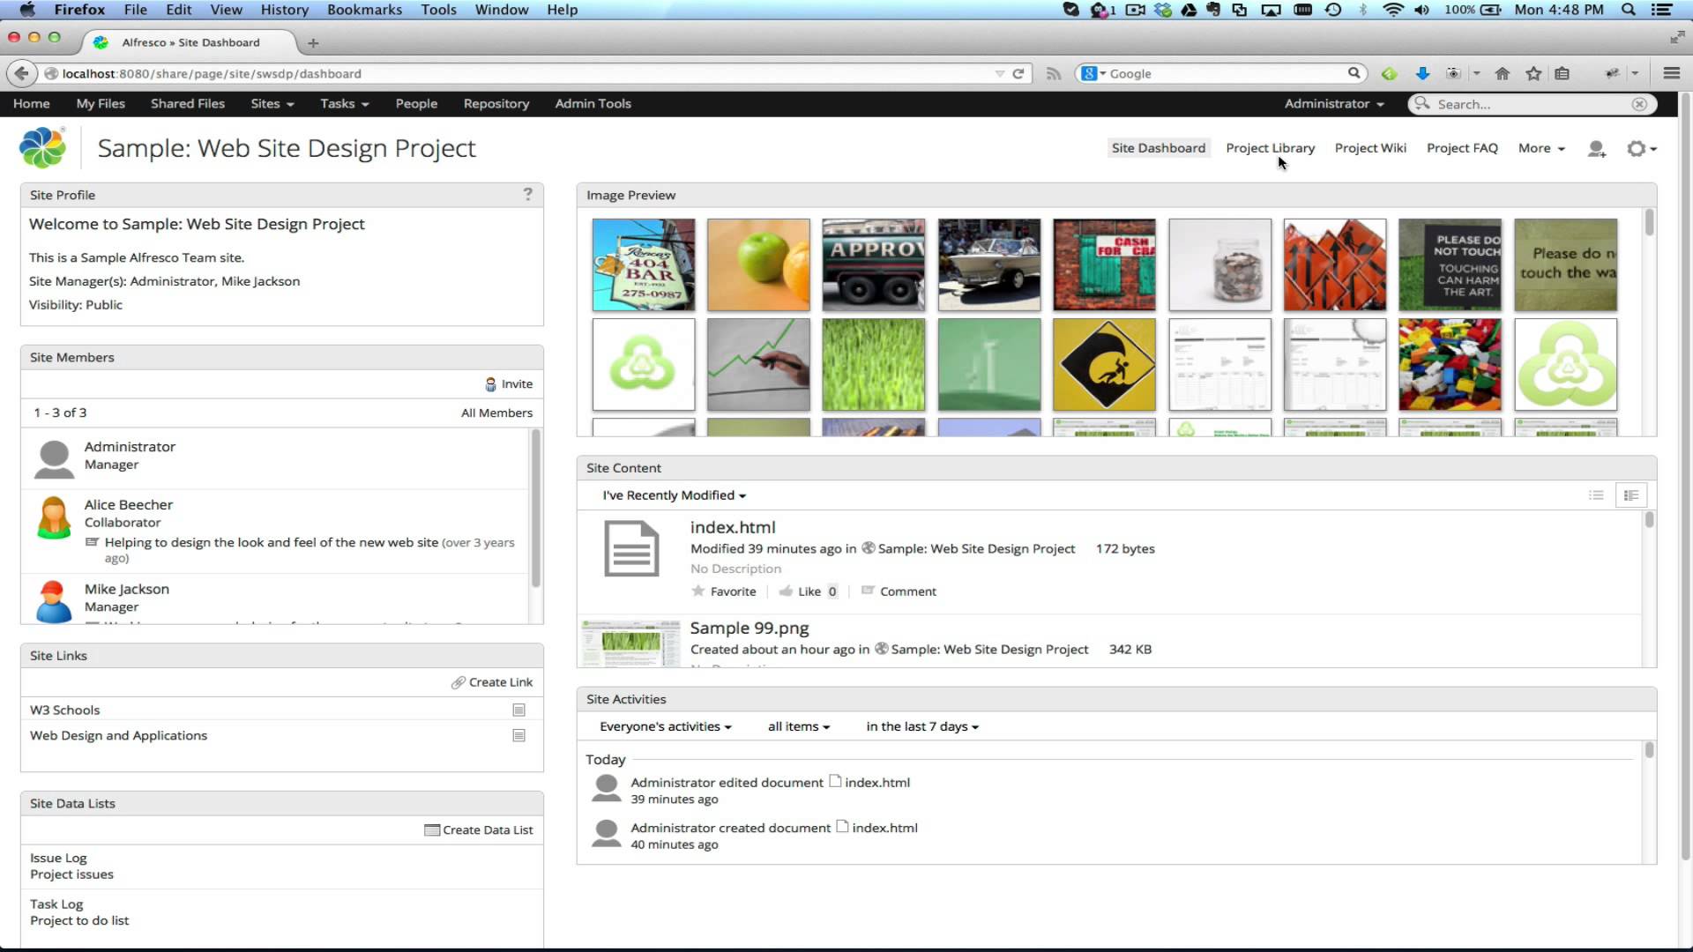Image resolution: width=1693 pixels, height=952 pixels.
Task: Switch to Project Wiki tab
Action: click(1370, 148)
